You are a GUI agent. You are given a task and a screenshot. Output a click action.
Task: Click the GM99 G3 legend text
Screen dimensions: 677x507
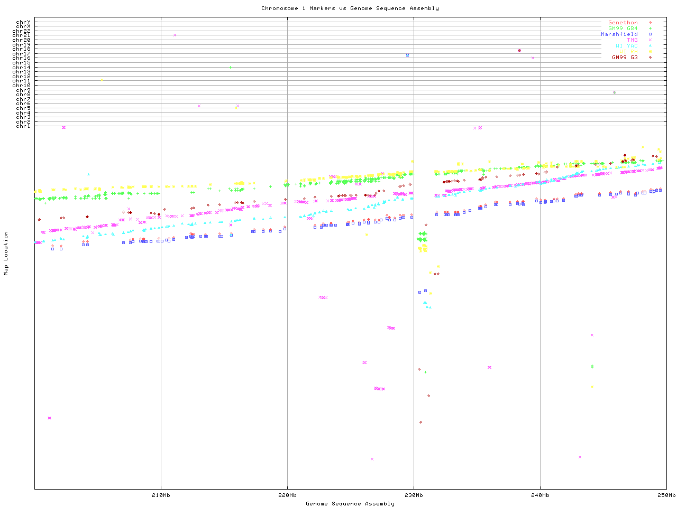pos(625,57)
